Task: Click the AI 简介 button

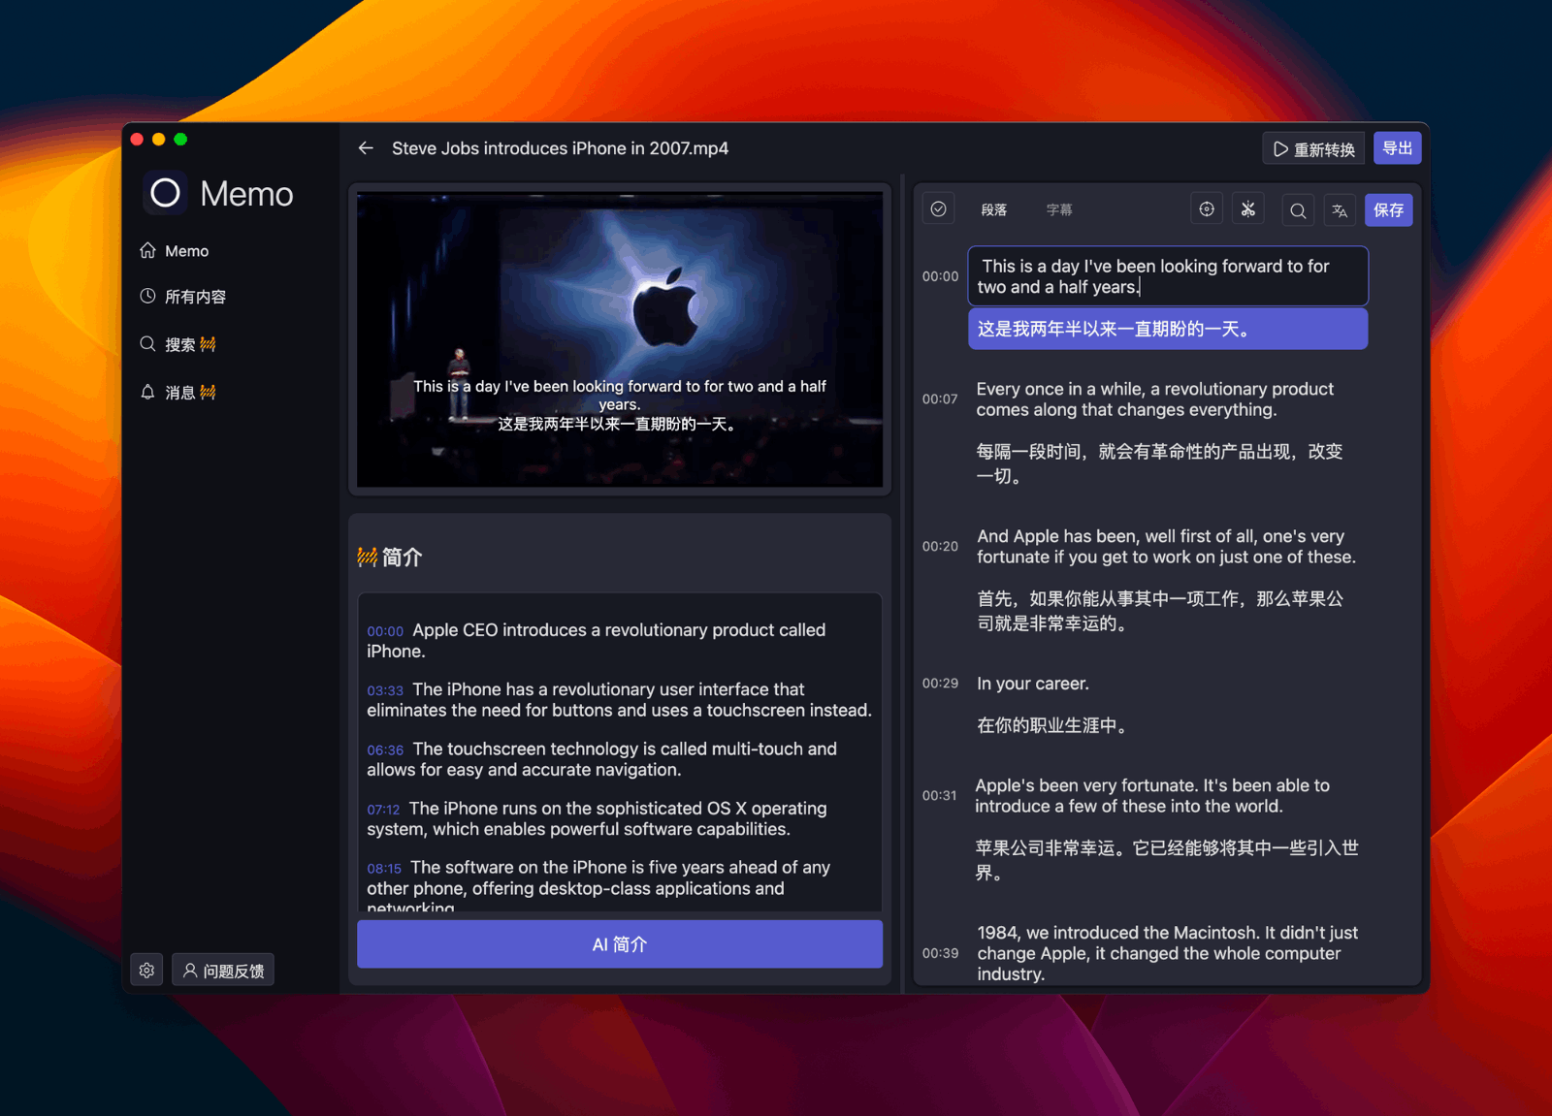Action: pyautogui.click(x=619, y=943)
